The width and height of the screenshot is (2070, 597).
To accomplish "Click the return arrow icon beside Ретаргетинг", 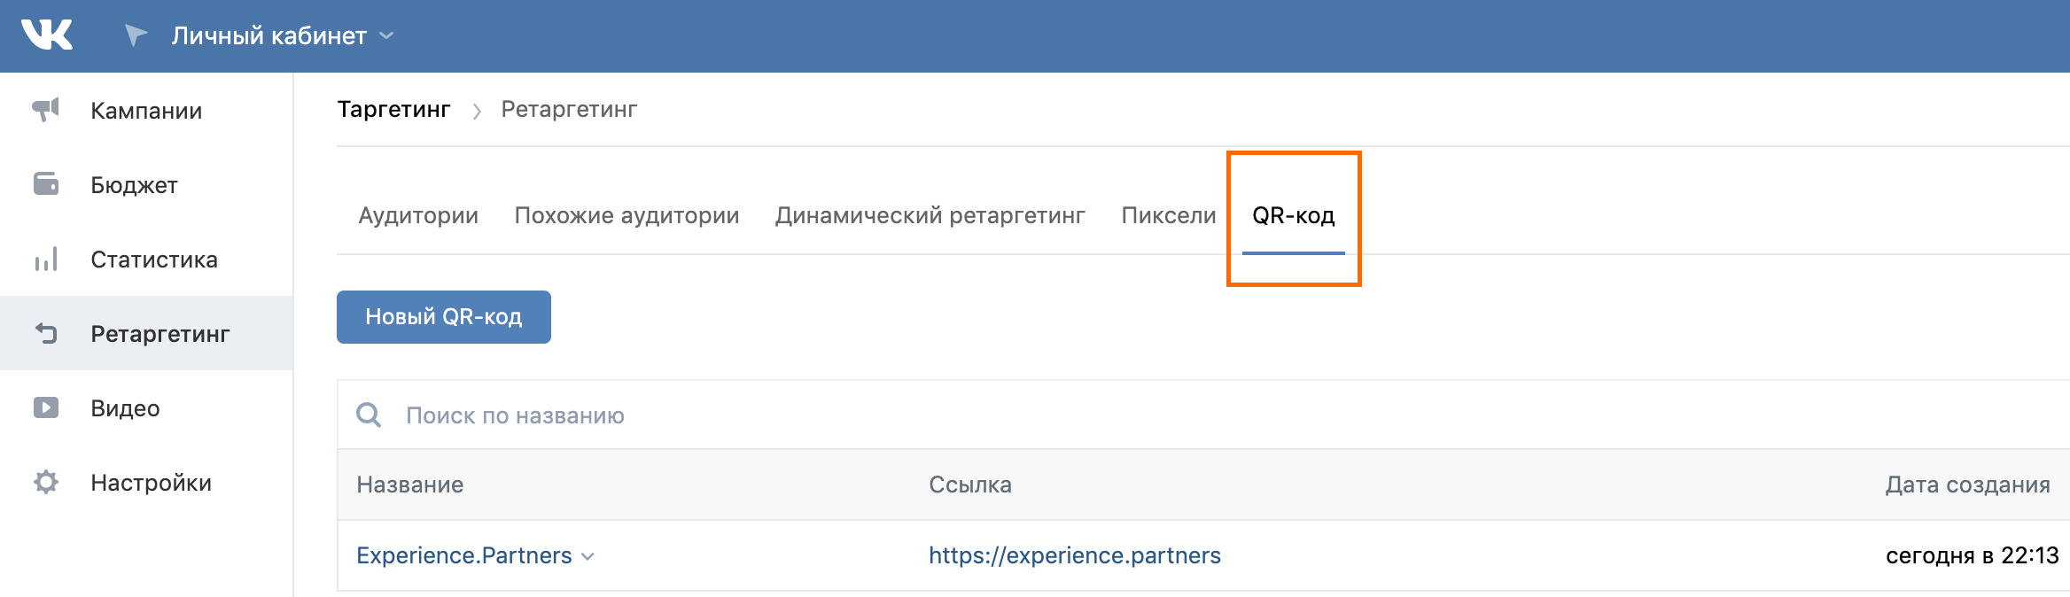I will 46,334.
